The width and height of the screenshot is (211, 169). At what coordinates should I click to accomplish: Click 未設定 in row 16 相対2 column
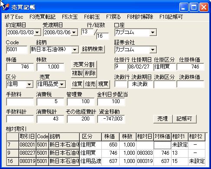(197, 161)
